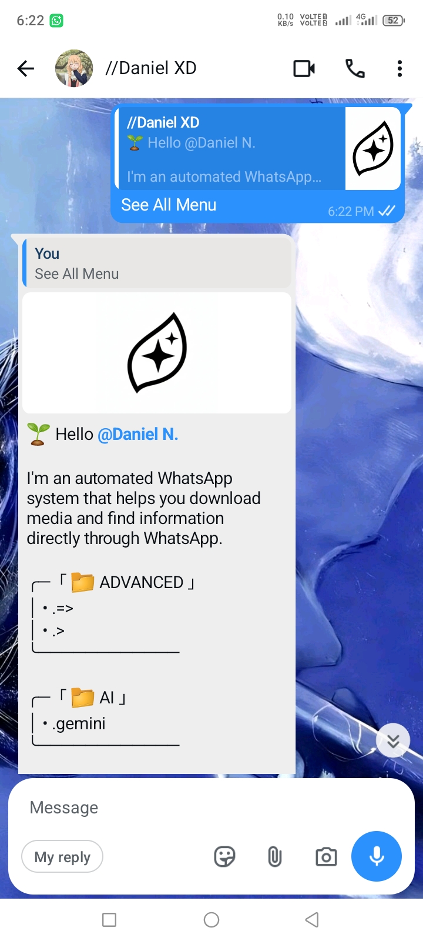
Task: Tap the 'My reply' quick reply button
Action: (x=62, y=857)
